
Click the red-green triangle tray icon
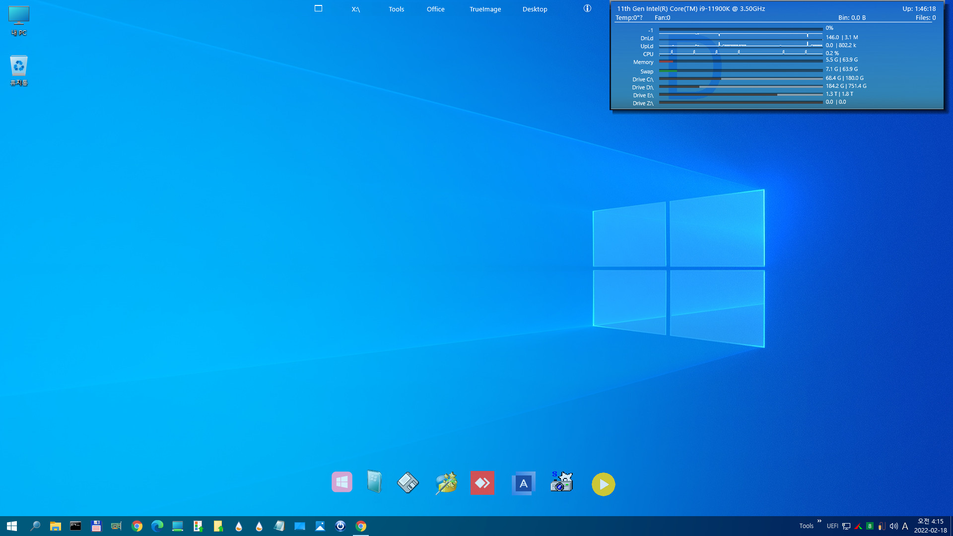click(x=858, y=526)
